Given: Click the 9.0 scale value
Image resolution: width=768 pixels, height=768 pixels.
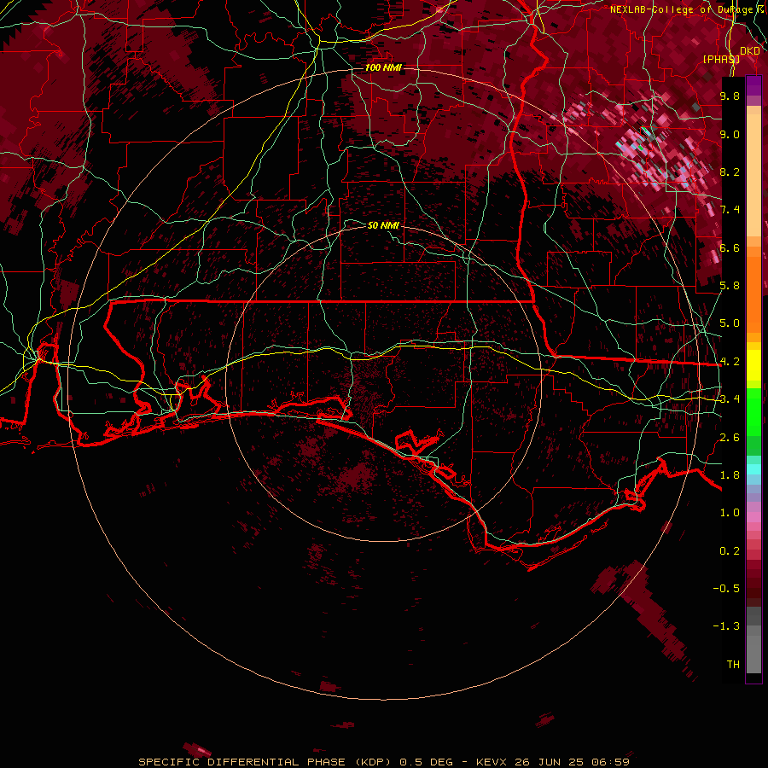Looking at the screenshot, I should tap(730, 134).
